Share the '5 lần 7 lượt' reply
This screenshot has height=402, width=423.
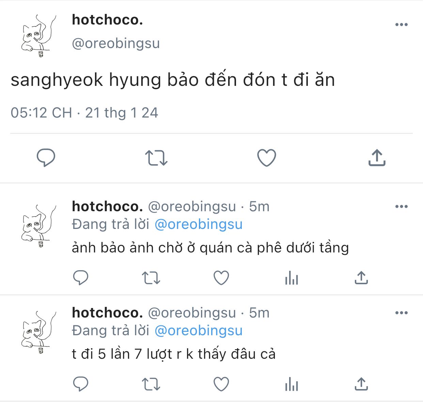(361, 384)
